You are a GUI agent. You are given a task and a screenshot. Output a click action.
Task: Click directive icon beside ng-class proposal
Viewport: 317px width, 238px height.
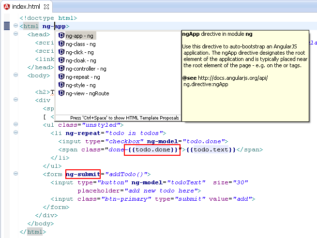(x=61, y=44)
